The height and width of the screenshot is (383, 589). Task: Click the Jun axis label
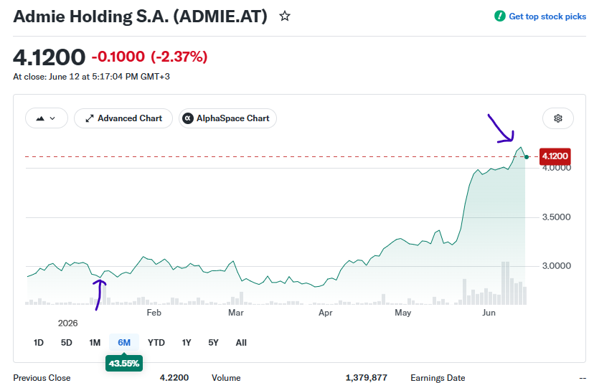489,313
